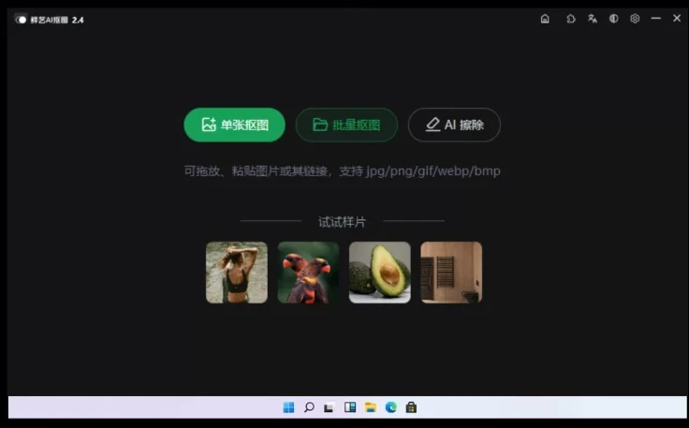The width and height of the screenshot is (689, 428).
Task: Launch Microsoft Edge from taskbar
Action: click(390, 407)
